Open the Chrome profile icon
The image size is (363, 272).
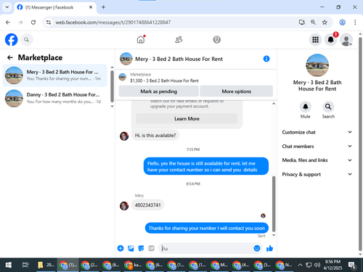(x=342, y=22)
